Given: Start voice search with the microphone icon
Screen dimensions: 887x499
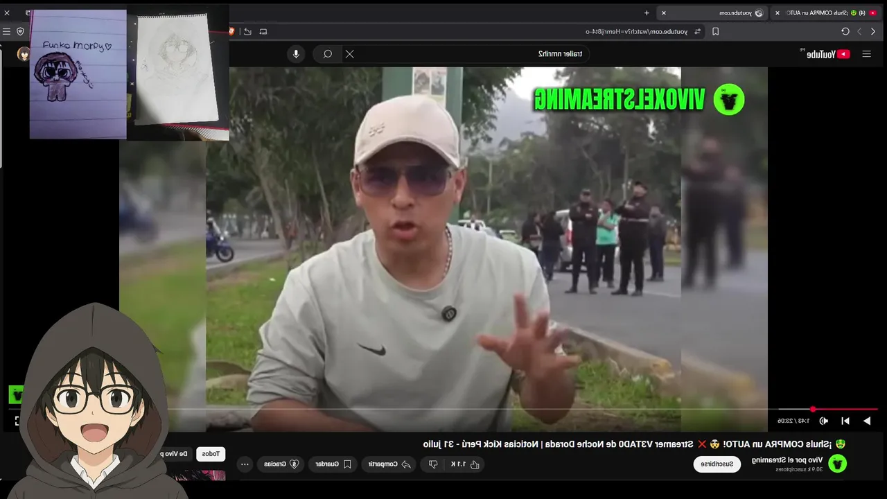Looking at the screenshot, I should point(296,54).
